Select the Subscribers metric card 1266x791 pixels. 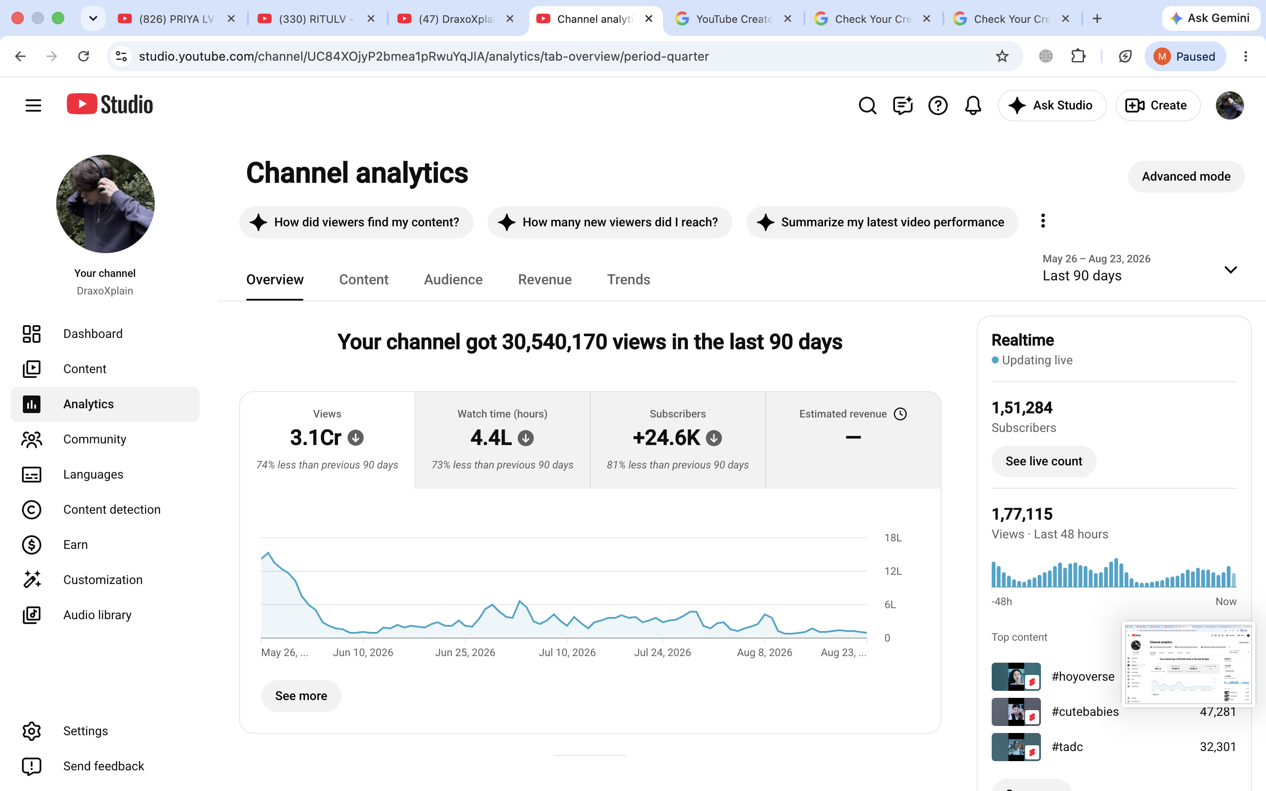pos(677,440)
